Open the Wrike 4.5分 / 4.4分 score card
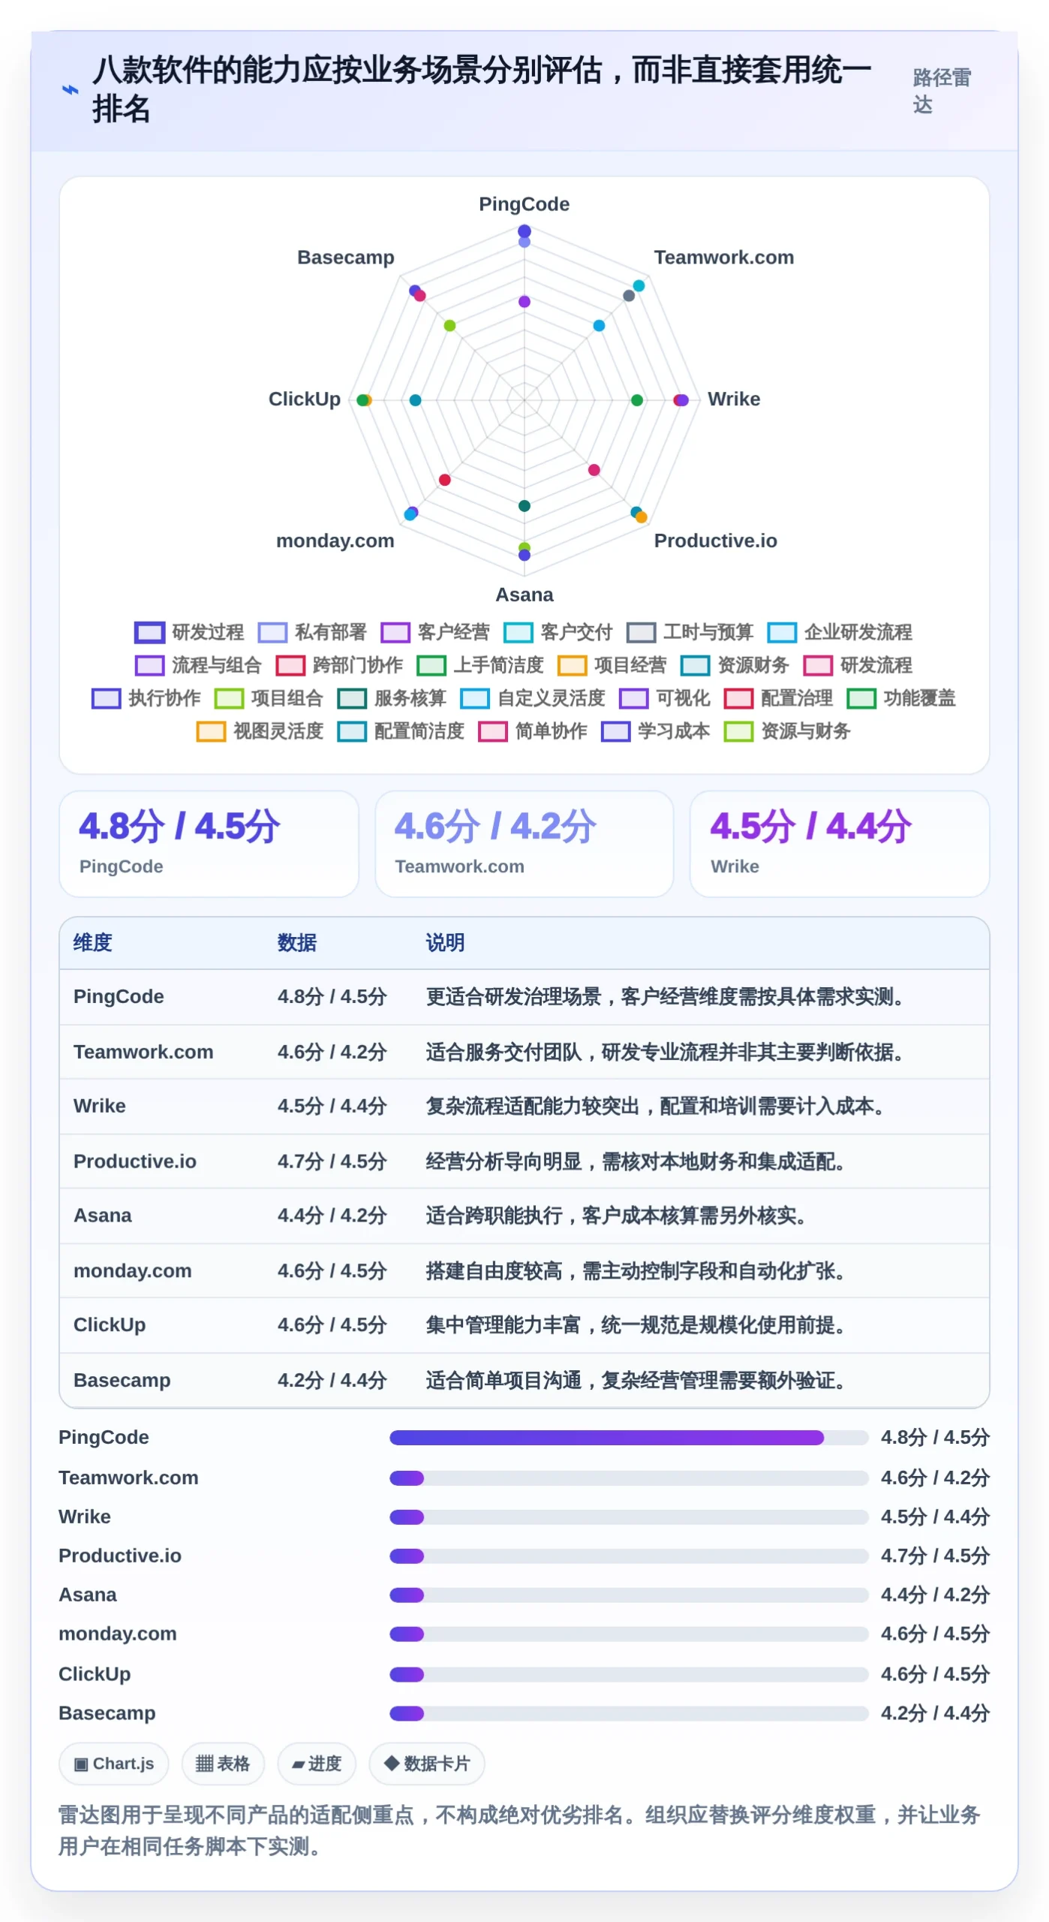The height and width of the screenshot is (1922, 1049). click(x=840, y=844)
